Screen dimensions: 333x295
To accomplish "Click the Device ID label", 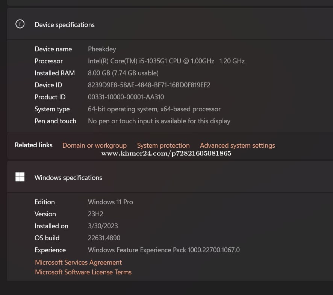I will [x=48, y=85].
